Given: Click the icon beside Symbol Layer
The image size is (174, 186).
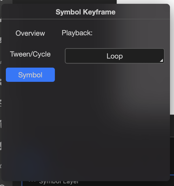Looking at the screenshot, I should point(32,182).
